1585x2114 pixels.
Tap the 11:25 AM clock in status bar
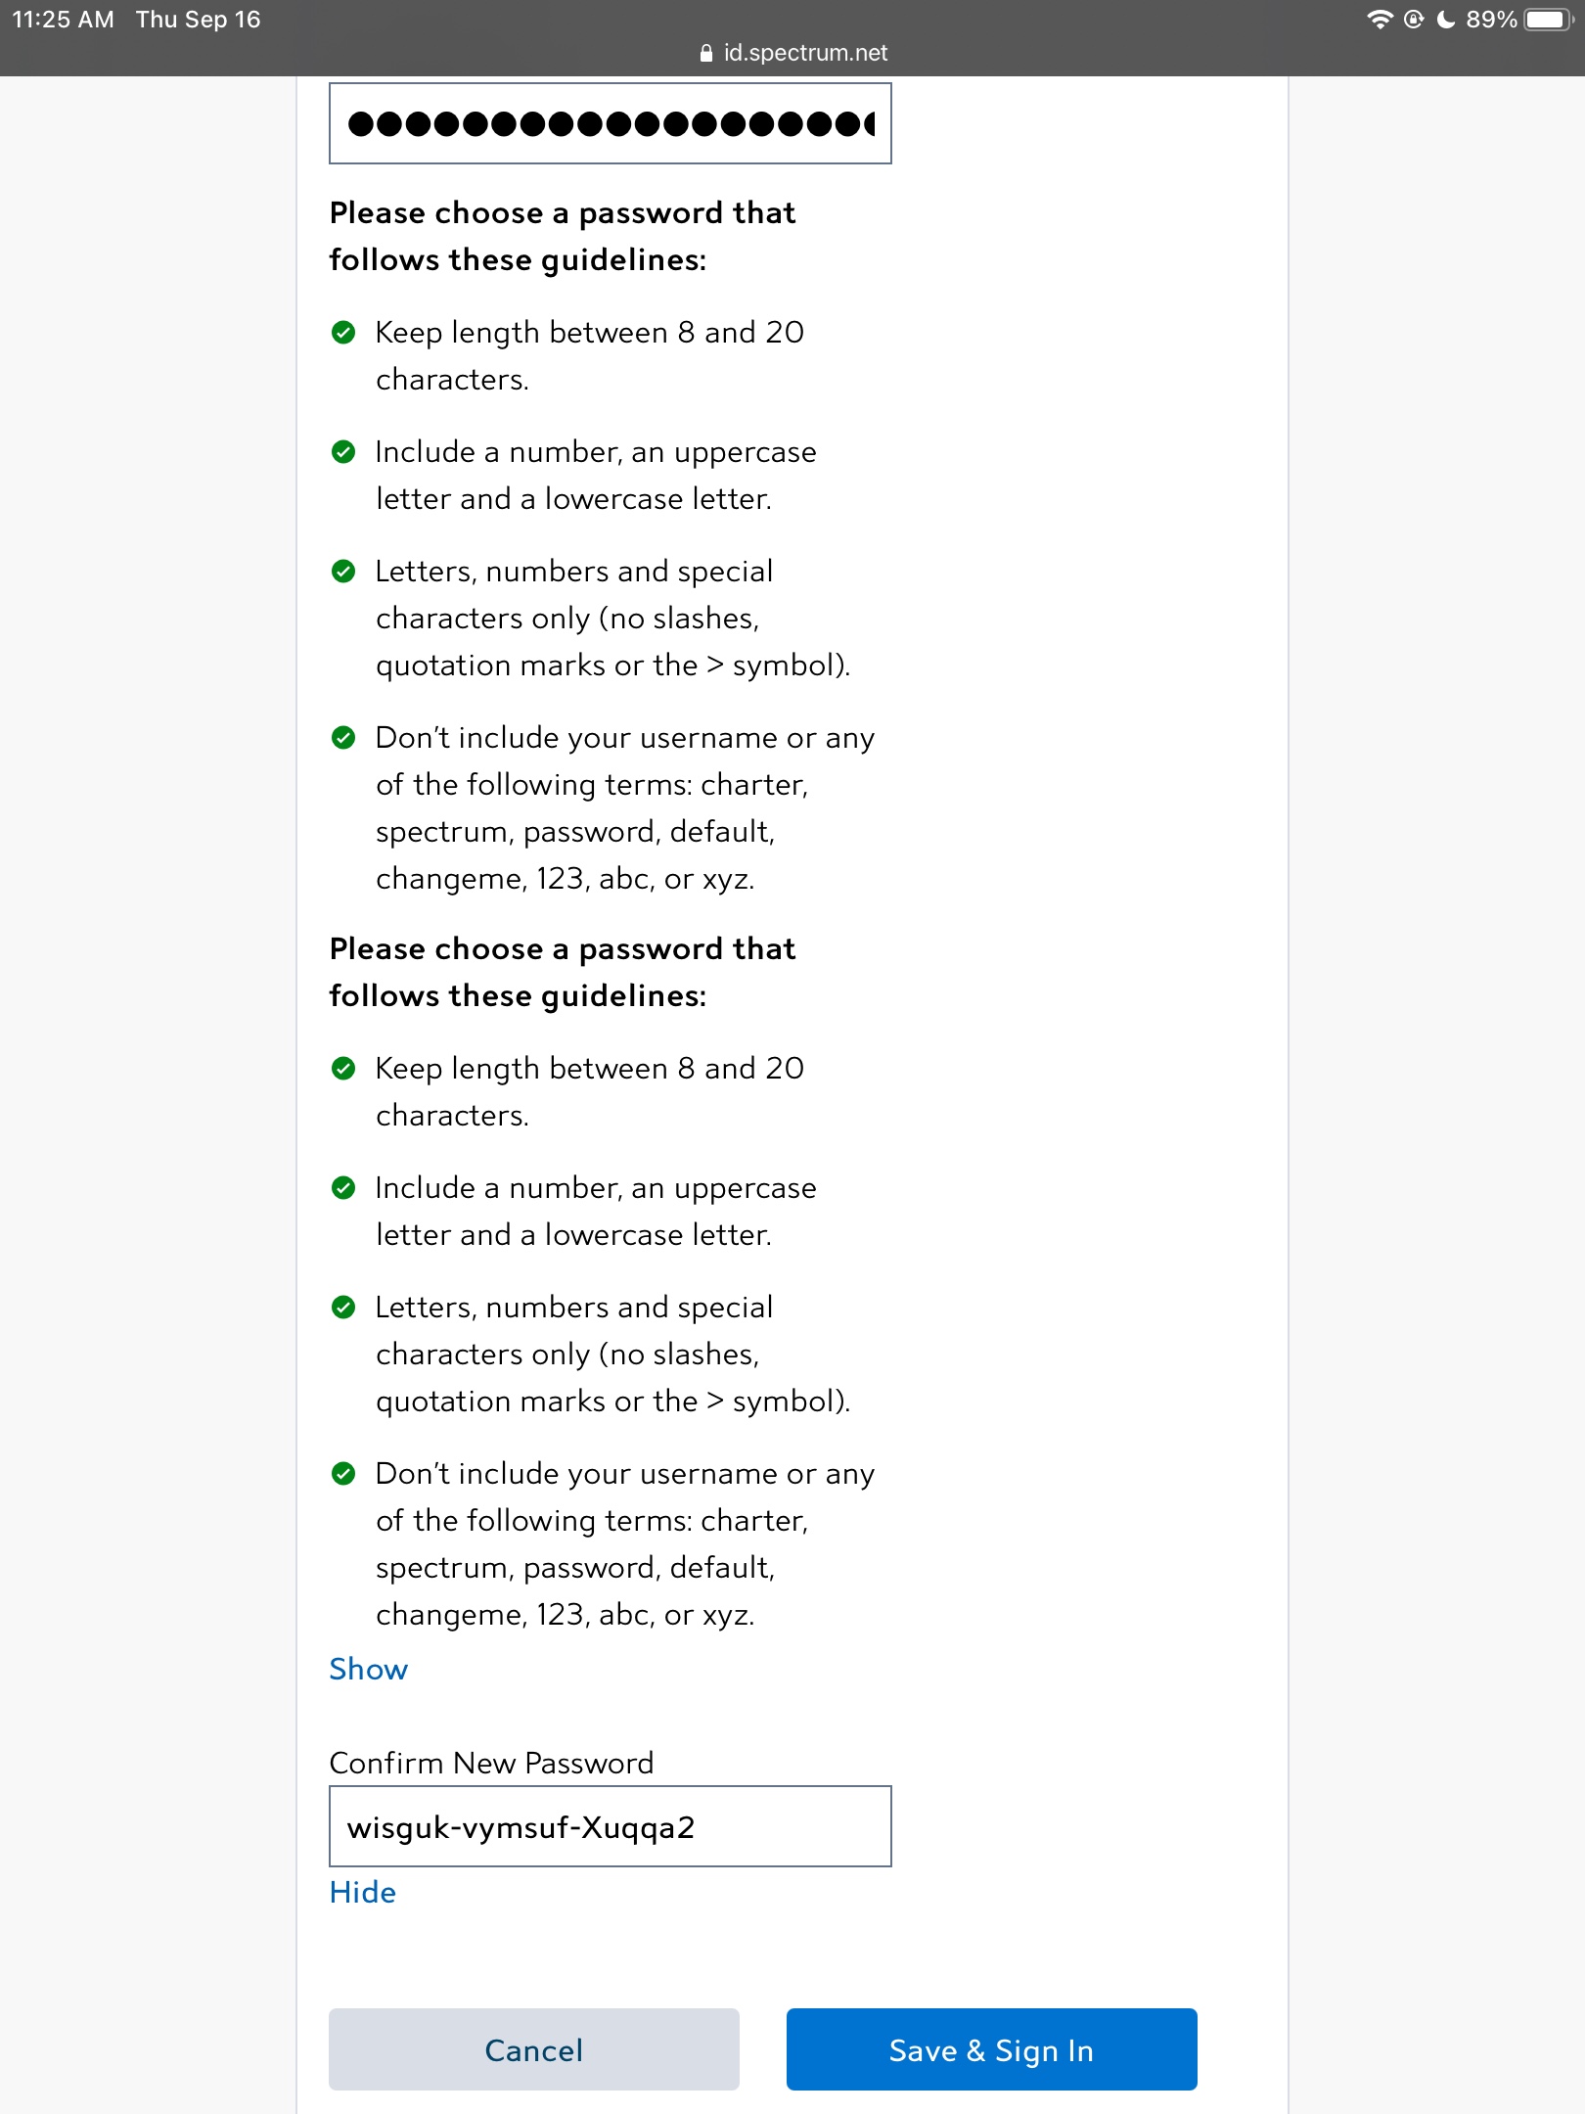(x=63, y=20)
